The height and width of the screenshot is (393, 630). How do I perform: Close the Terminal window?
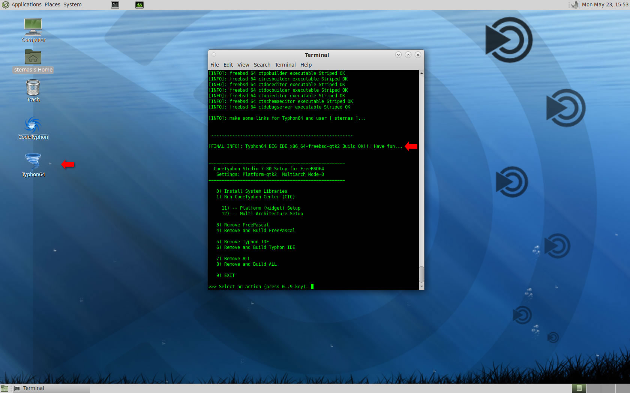[418, 55]
